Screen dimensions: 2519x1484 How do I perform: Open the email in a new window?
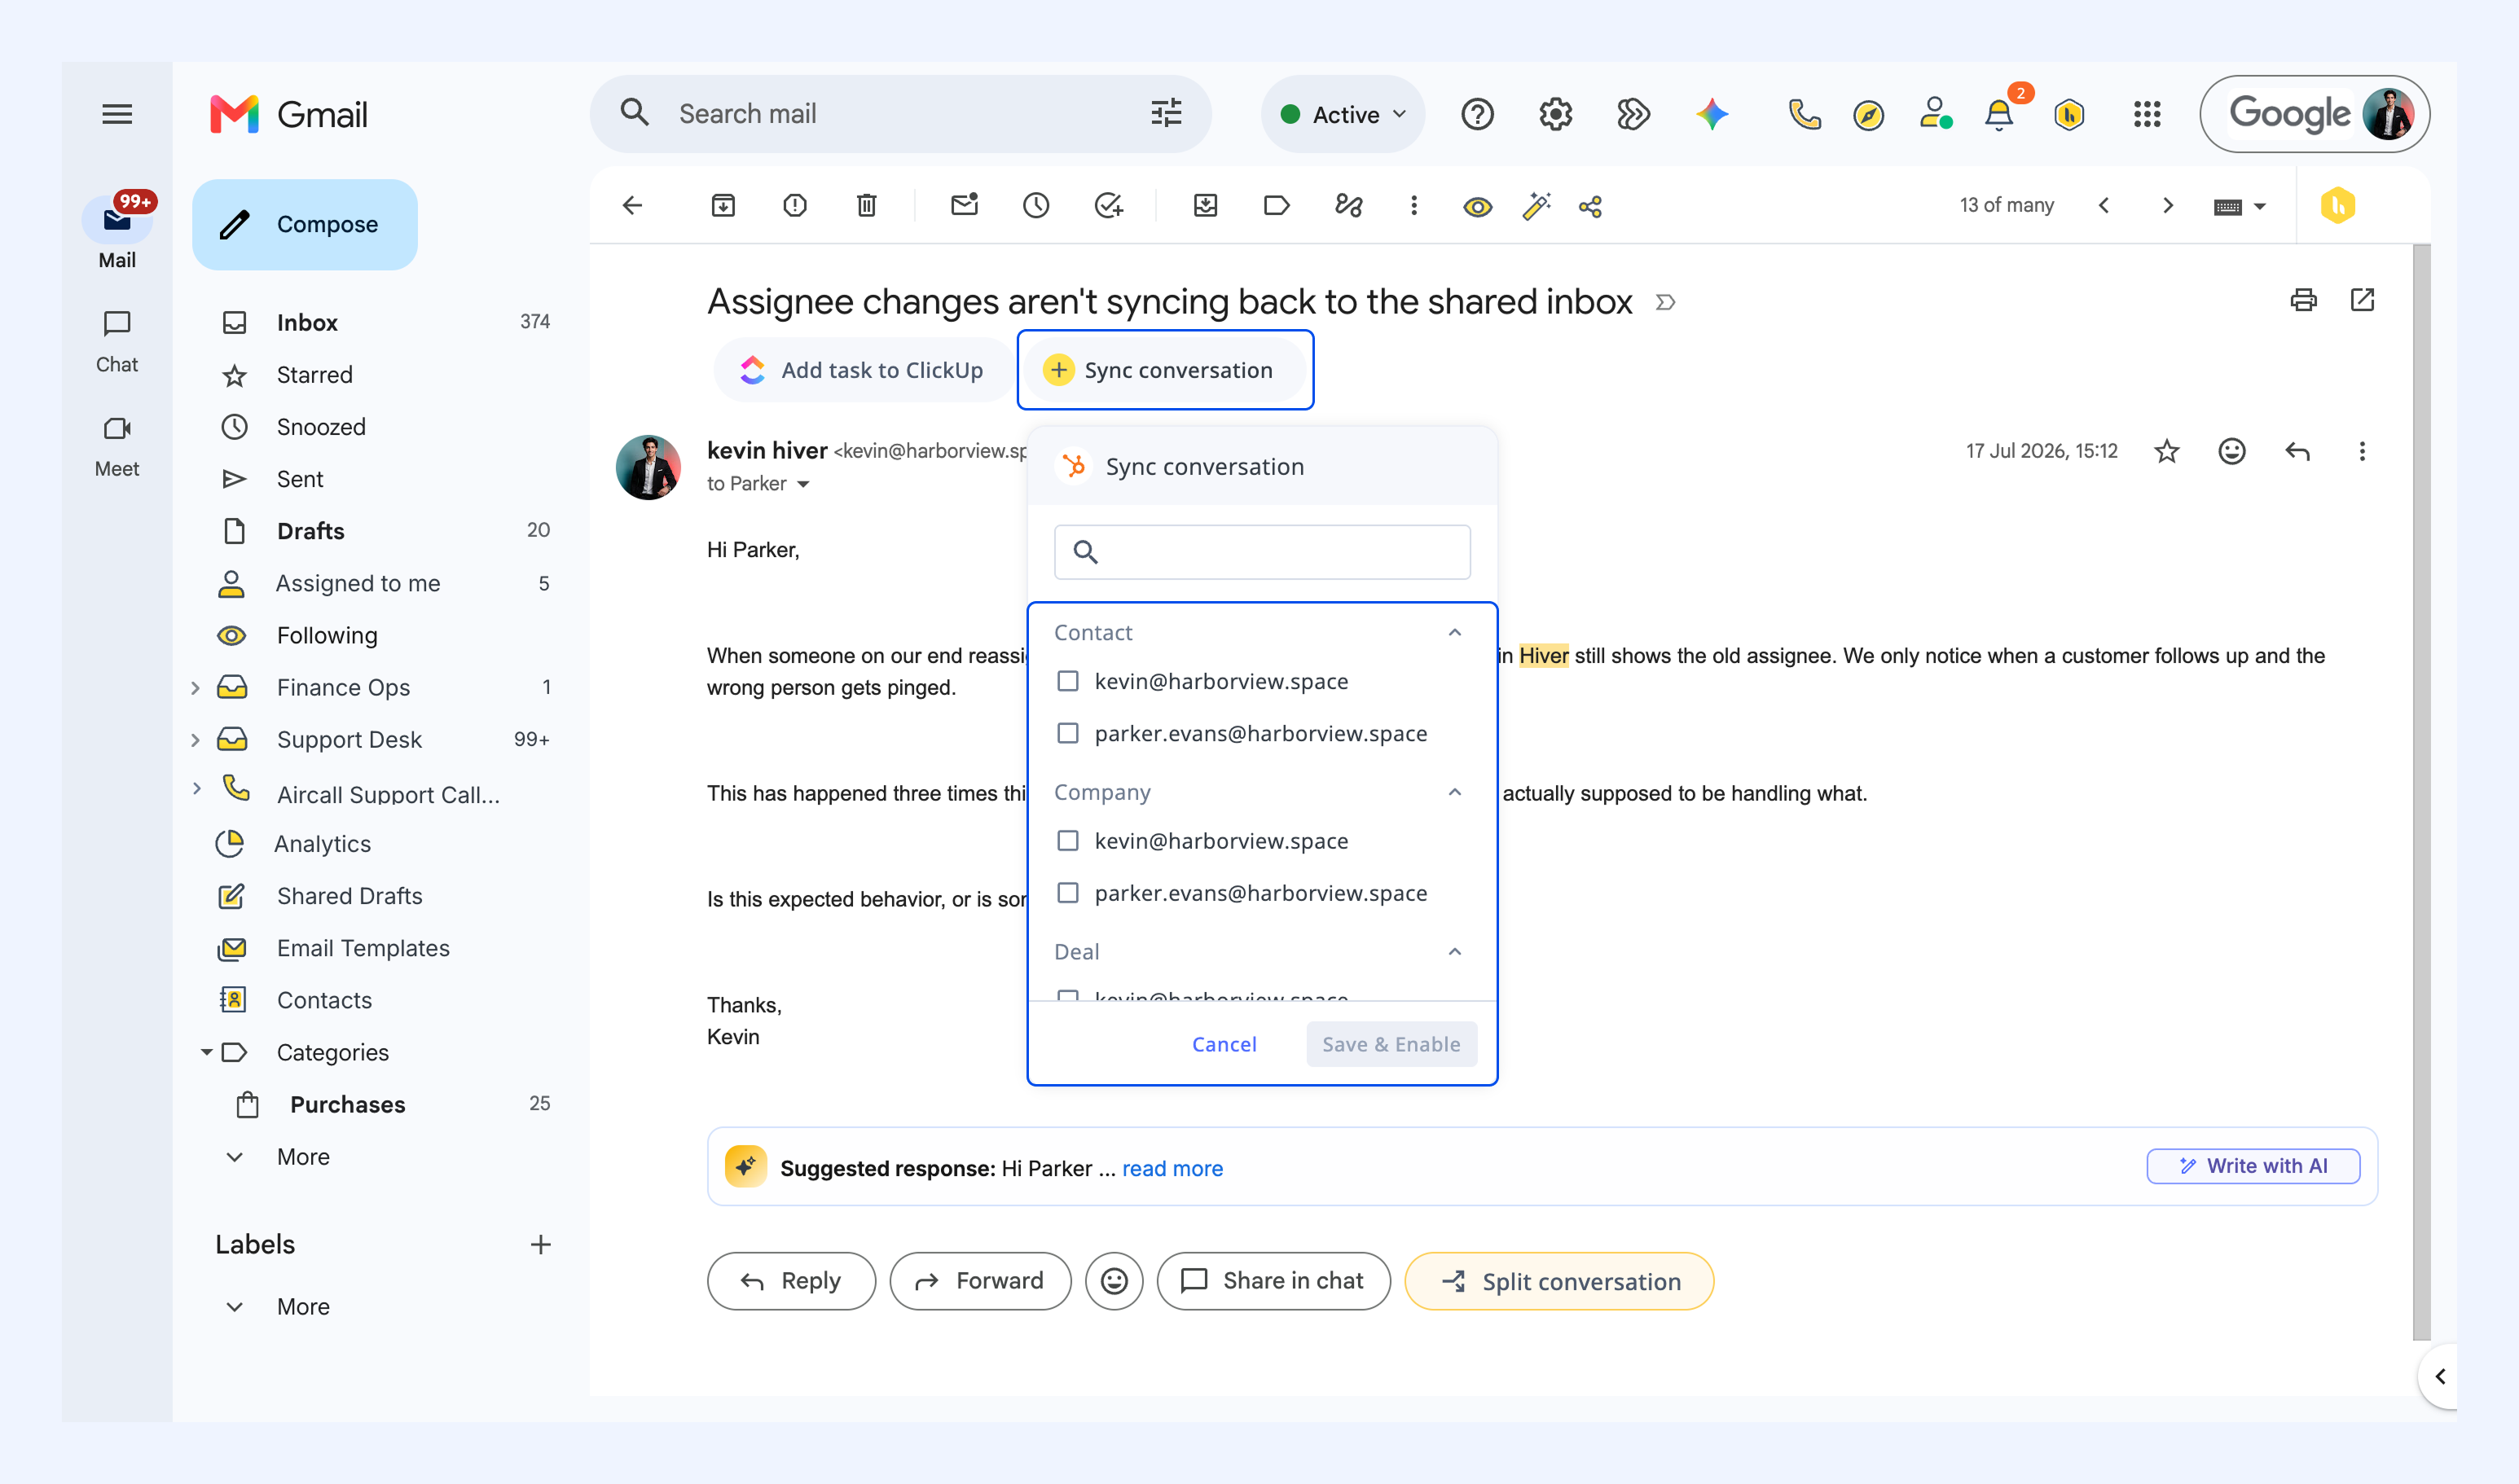[x=2362, y=300]
